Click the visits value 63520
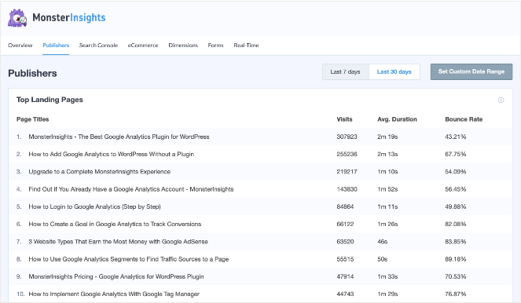 point(345,242)
